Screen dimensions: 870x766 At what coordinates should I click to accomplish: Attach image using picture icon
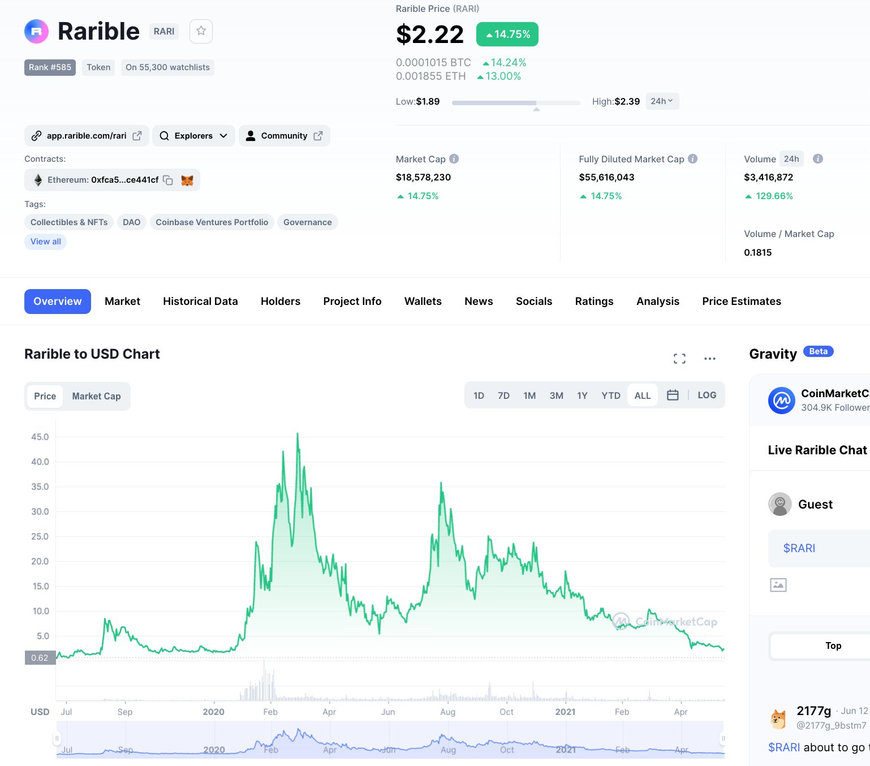pyautogui.click(x=778, y=585)
